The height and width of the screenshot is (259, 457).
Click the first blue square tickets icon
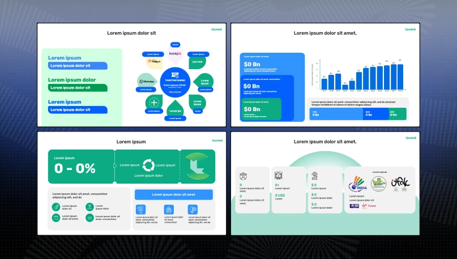coord(141,209)
